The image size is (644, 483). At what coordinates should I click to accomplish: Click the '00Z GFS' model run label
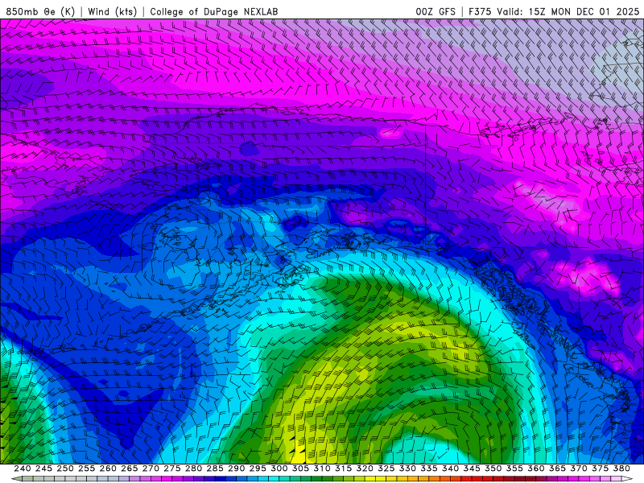pos(436,11)
